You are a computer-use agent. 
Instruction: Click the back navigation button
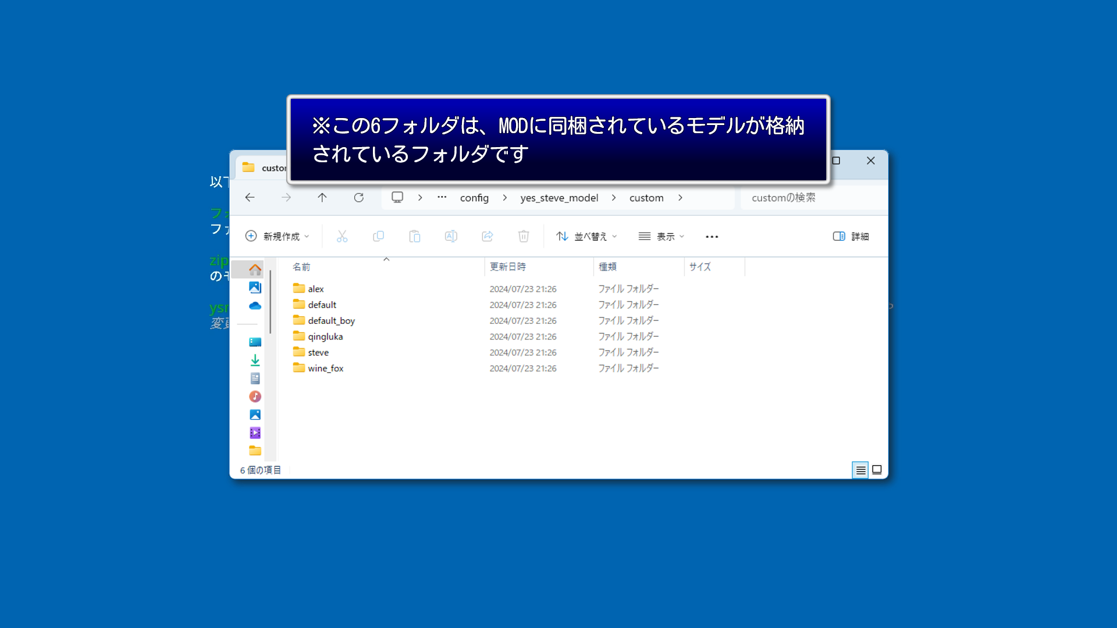coord(250,198)
